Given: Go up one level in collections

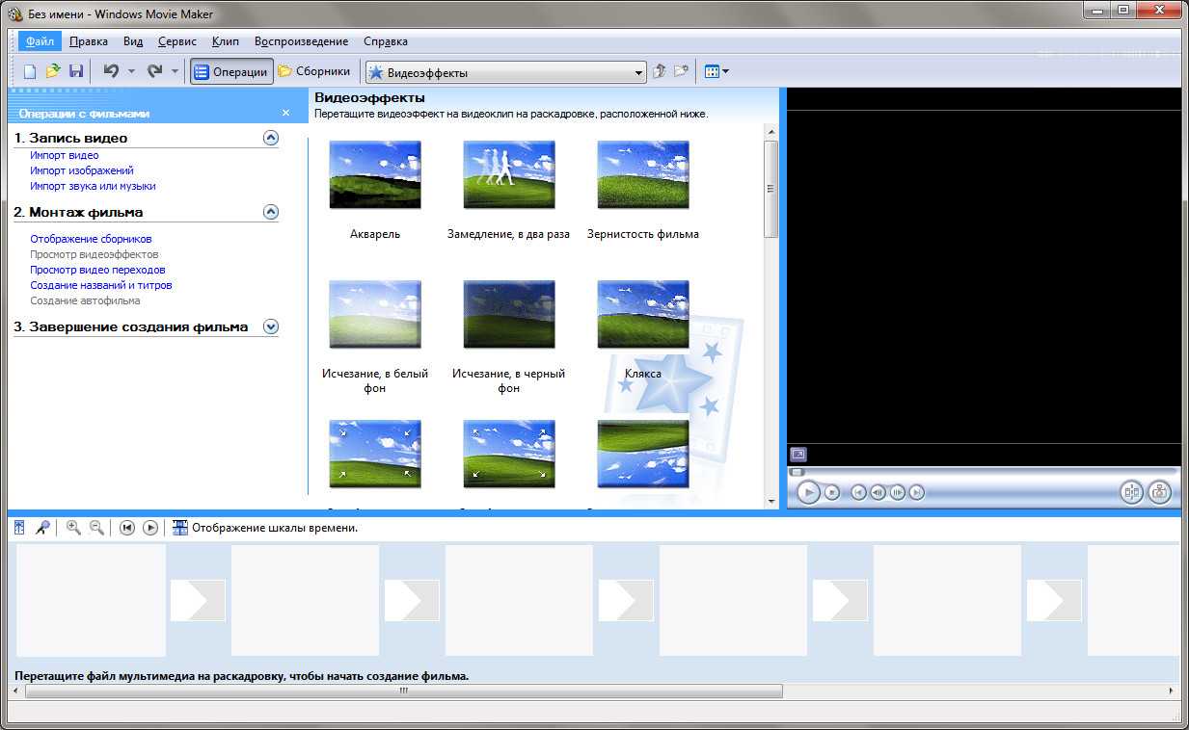Looking at the screenshot, I should pyautogui.click(x=660, y=71).
